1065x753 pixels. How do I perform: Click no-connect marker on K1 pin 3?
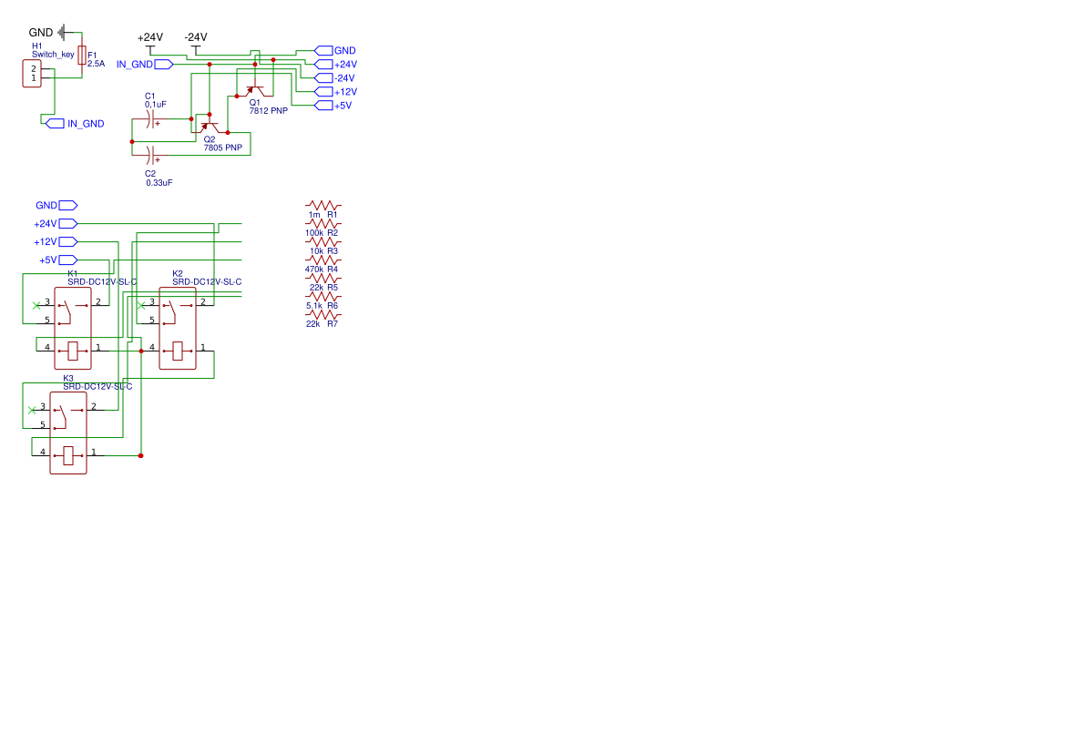[x=36, y=306]
